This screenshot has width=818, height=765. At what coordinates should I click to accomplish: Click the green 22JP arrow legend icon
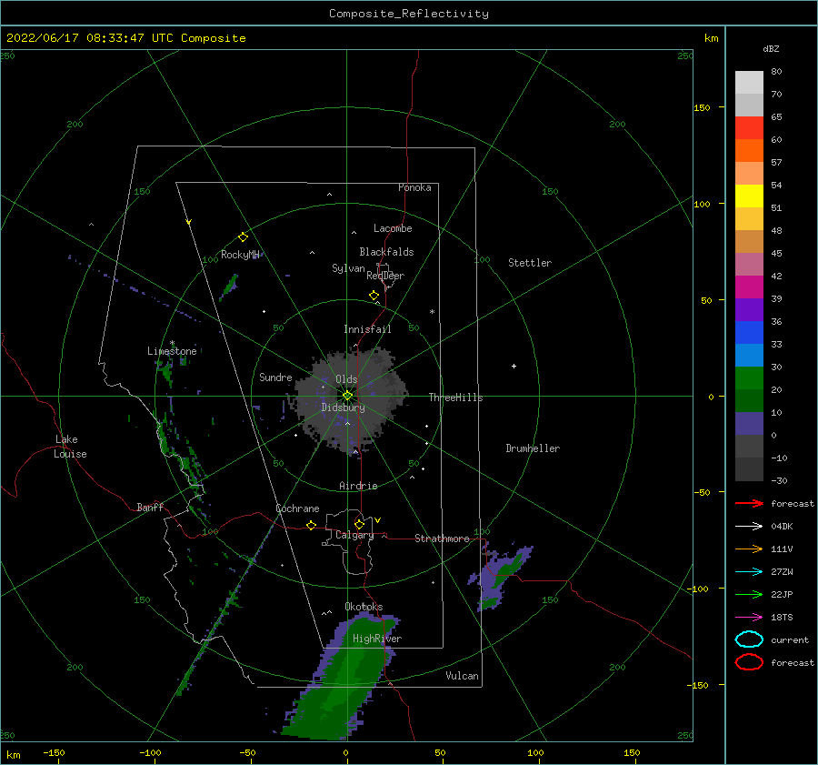tap(749, 594)
